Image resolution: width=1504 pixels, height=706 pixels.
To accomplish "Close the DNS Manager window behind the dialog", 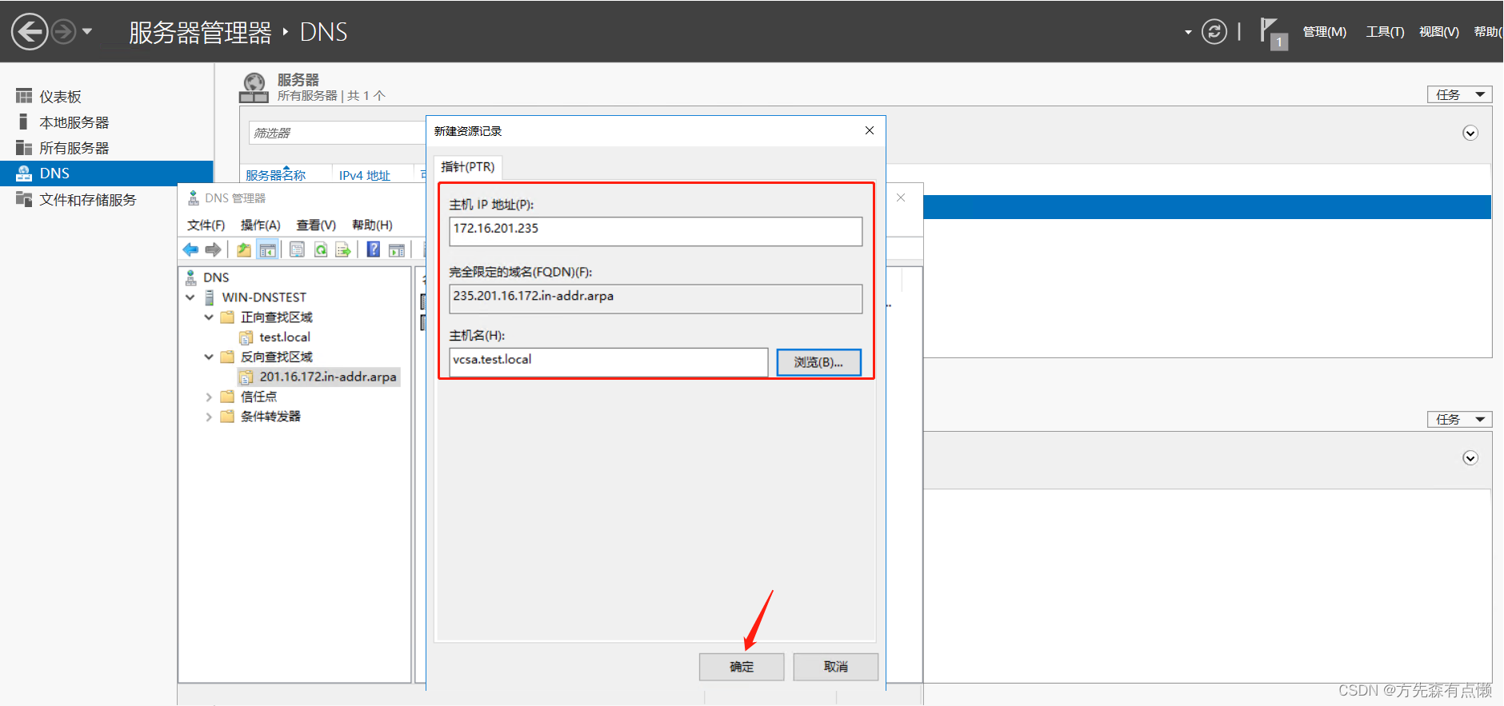I will coord(901,197).
